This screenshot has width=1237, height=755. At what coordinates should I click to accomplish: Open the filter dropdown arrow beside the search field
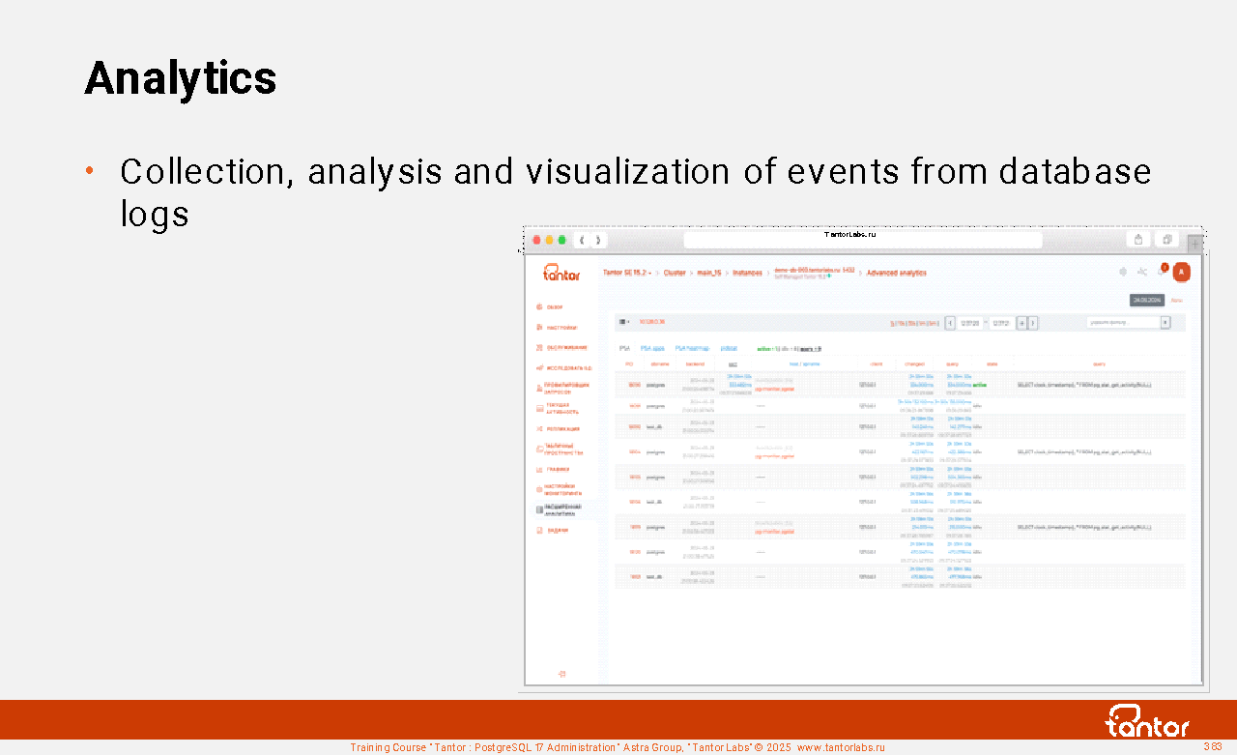click(1165, 322)
